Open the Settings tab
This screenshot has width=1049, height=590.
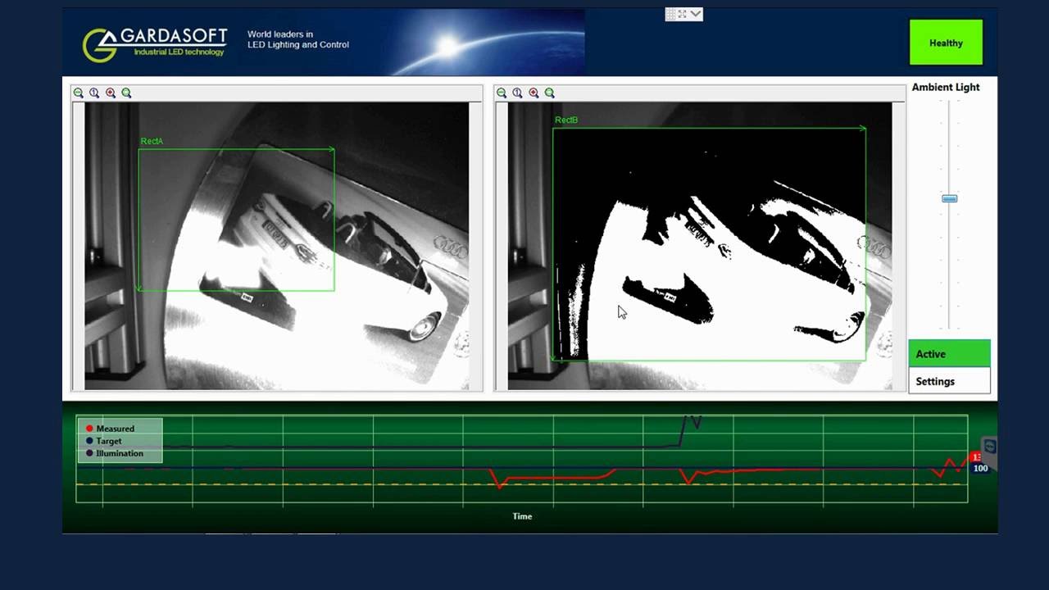[949, 381]
